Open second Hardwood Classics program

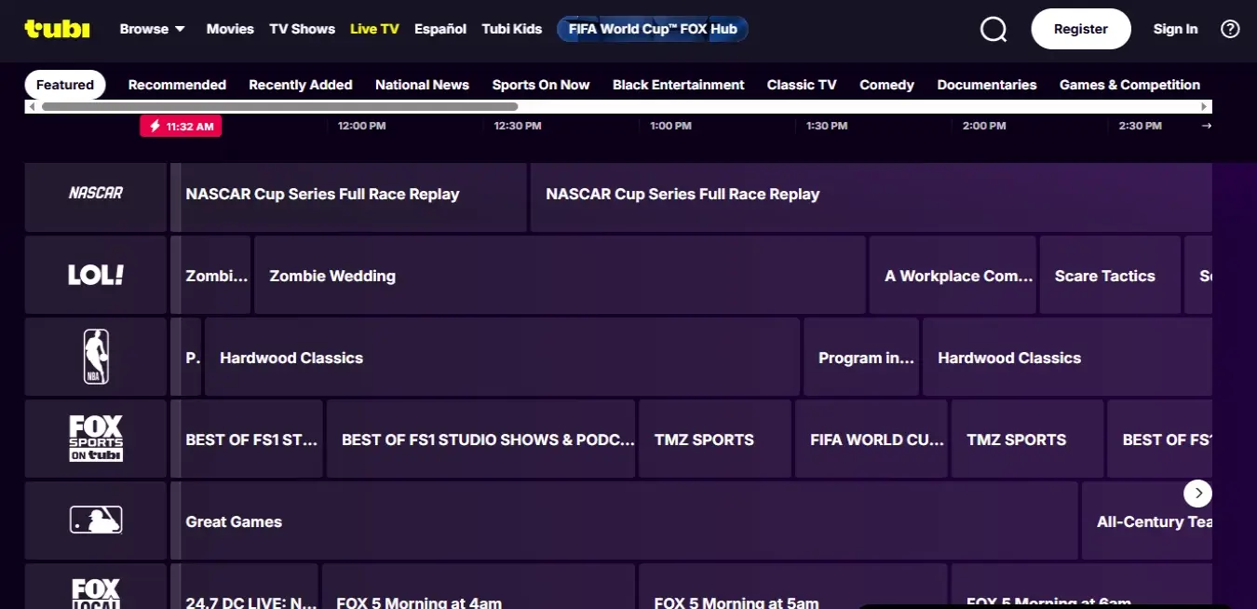click(x=1067, y=357)
